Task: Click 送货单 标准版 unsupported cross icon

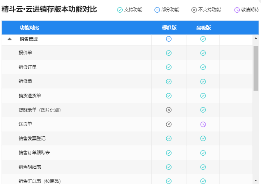Action: click(x=169, y=124)
